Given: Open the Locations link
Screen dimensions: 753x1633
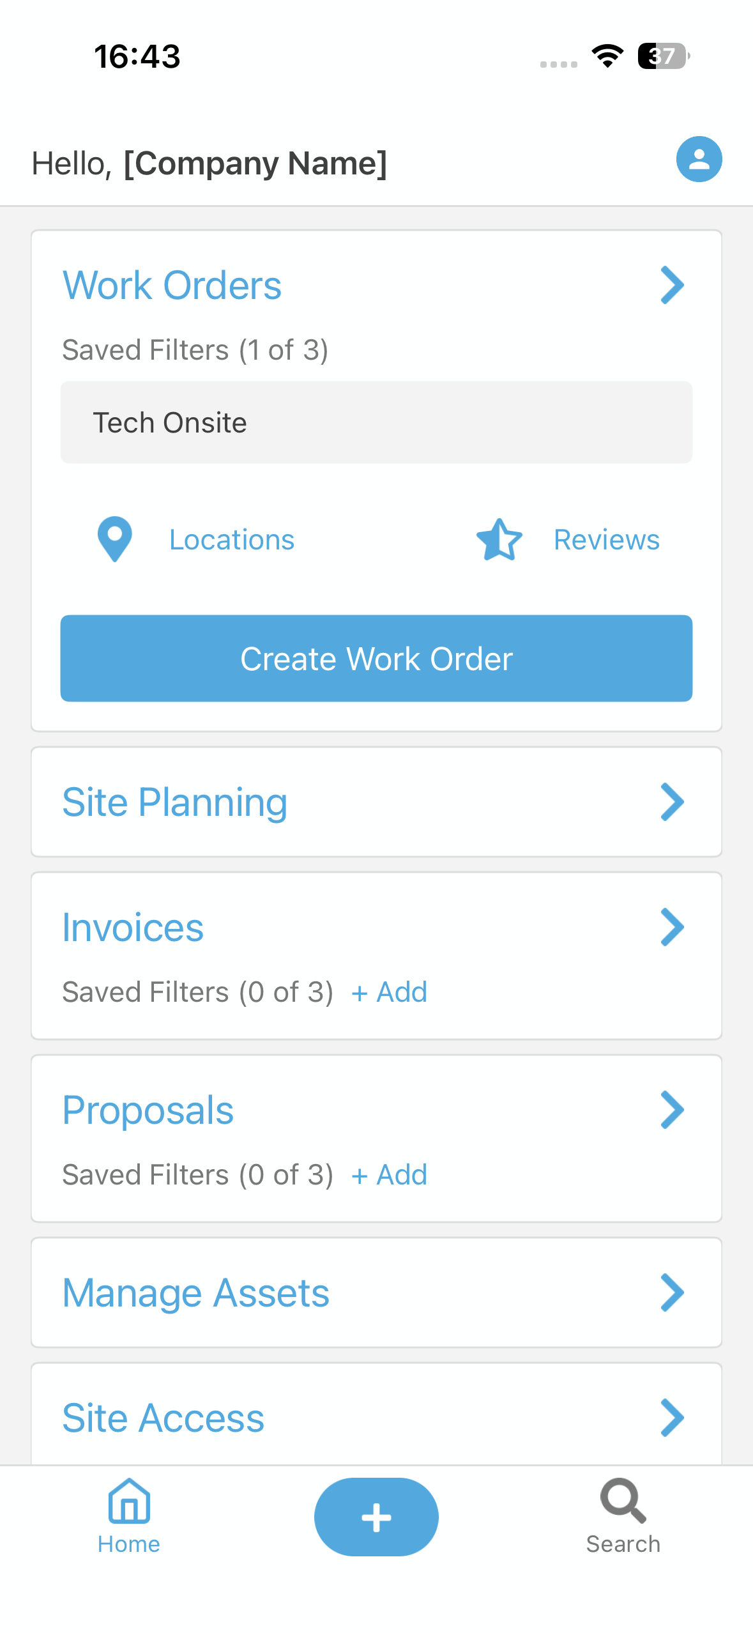Looking at the screenshot, I should [x=232, y=540].
